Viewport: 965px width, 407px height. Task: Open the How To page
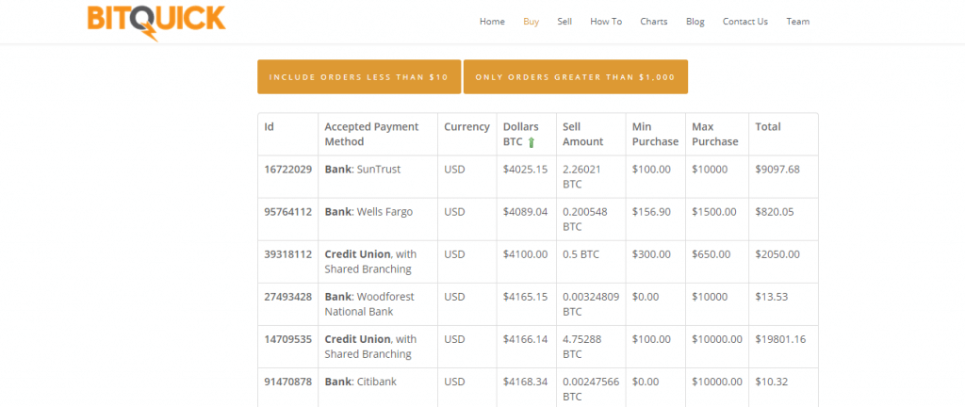click(606, 22)
